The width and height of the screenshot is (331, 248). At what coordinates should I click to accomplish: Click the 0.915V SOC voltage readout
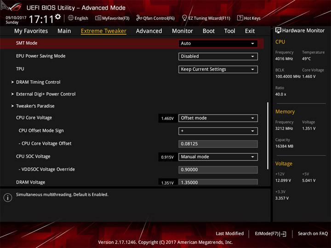[167, 157]
